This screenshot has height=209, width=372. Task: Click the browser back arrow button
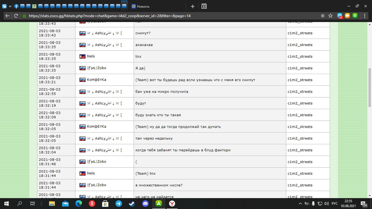coord(8,16)
